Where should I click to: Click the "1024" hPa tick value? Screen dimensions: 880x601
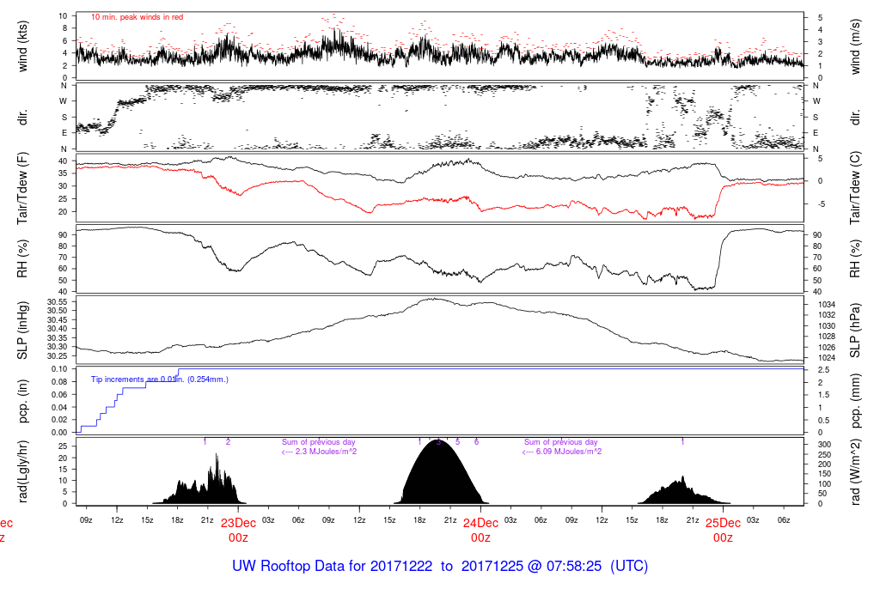(827, 358)
